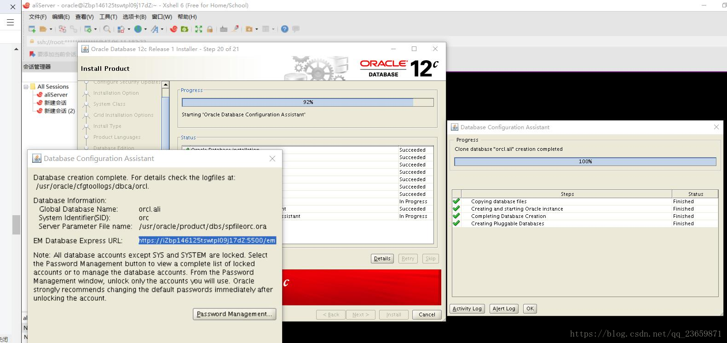Click 'Install Type' step in installer
727x343 pixels.
(x=107, y=126)
